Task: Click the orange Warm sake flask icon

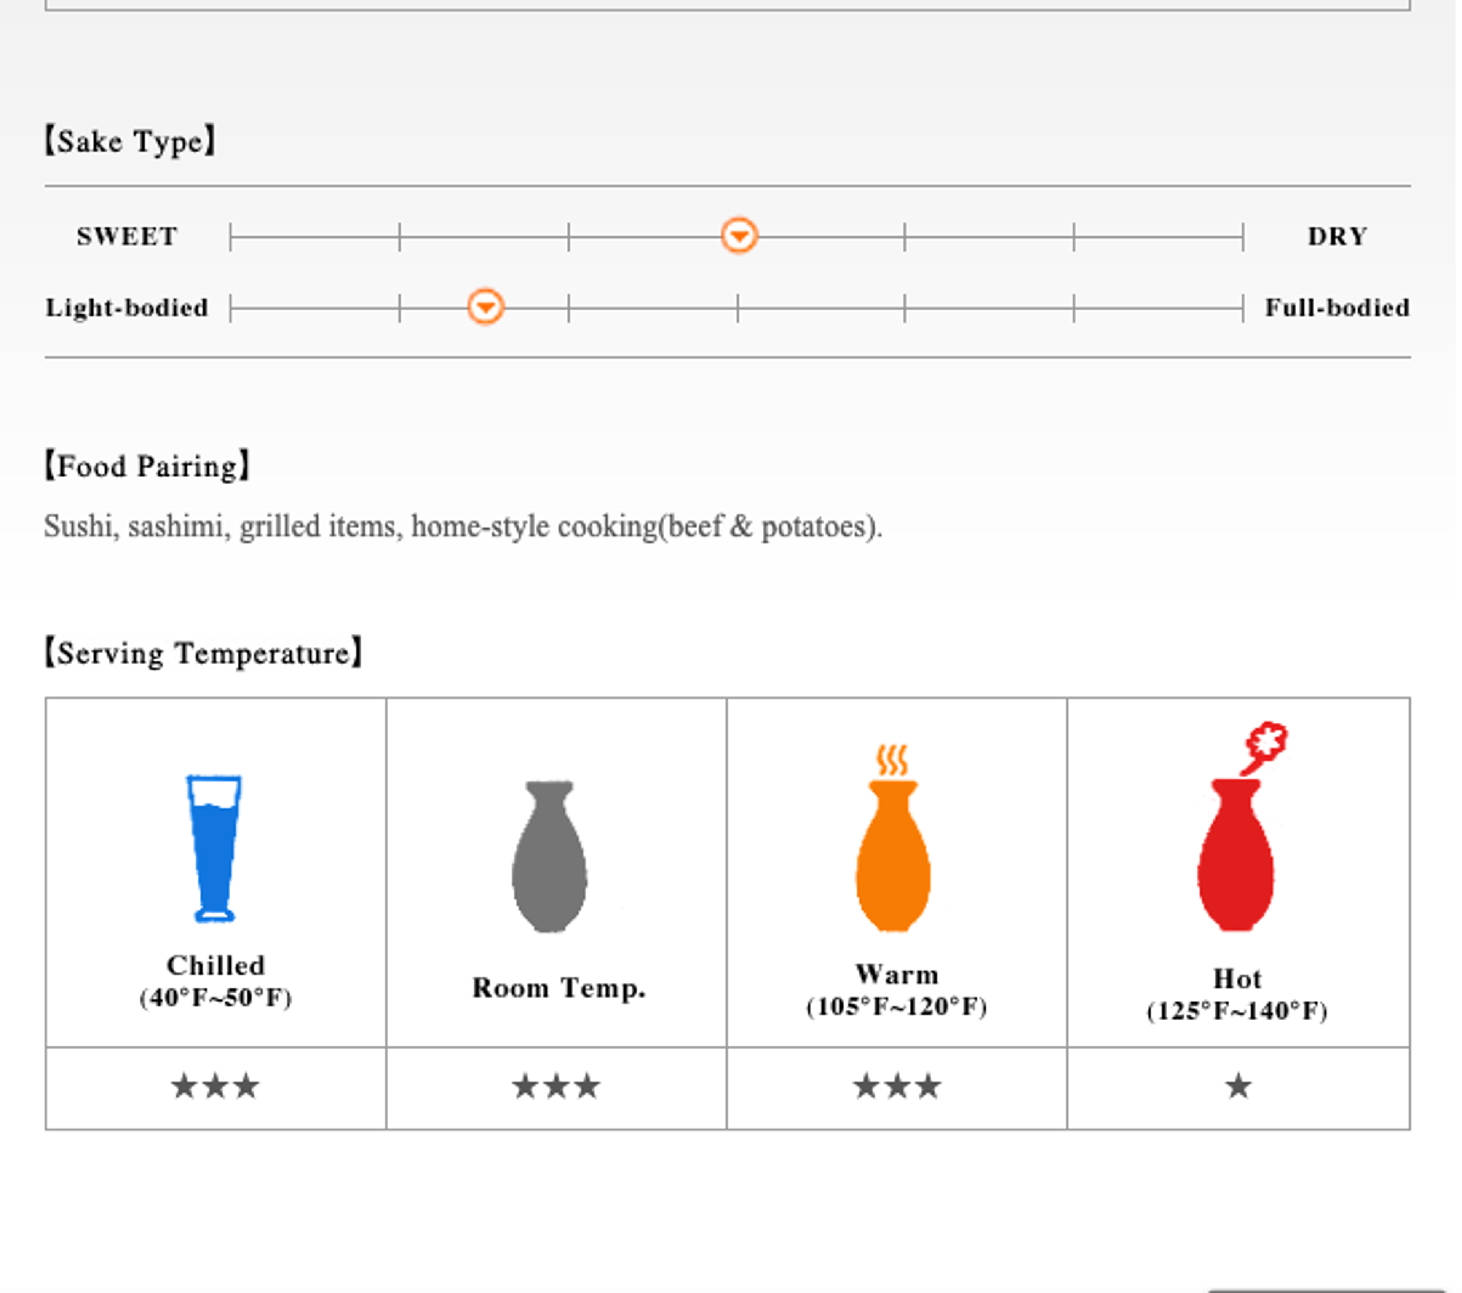Action: point(893,838)
